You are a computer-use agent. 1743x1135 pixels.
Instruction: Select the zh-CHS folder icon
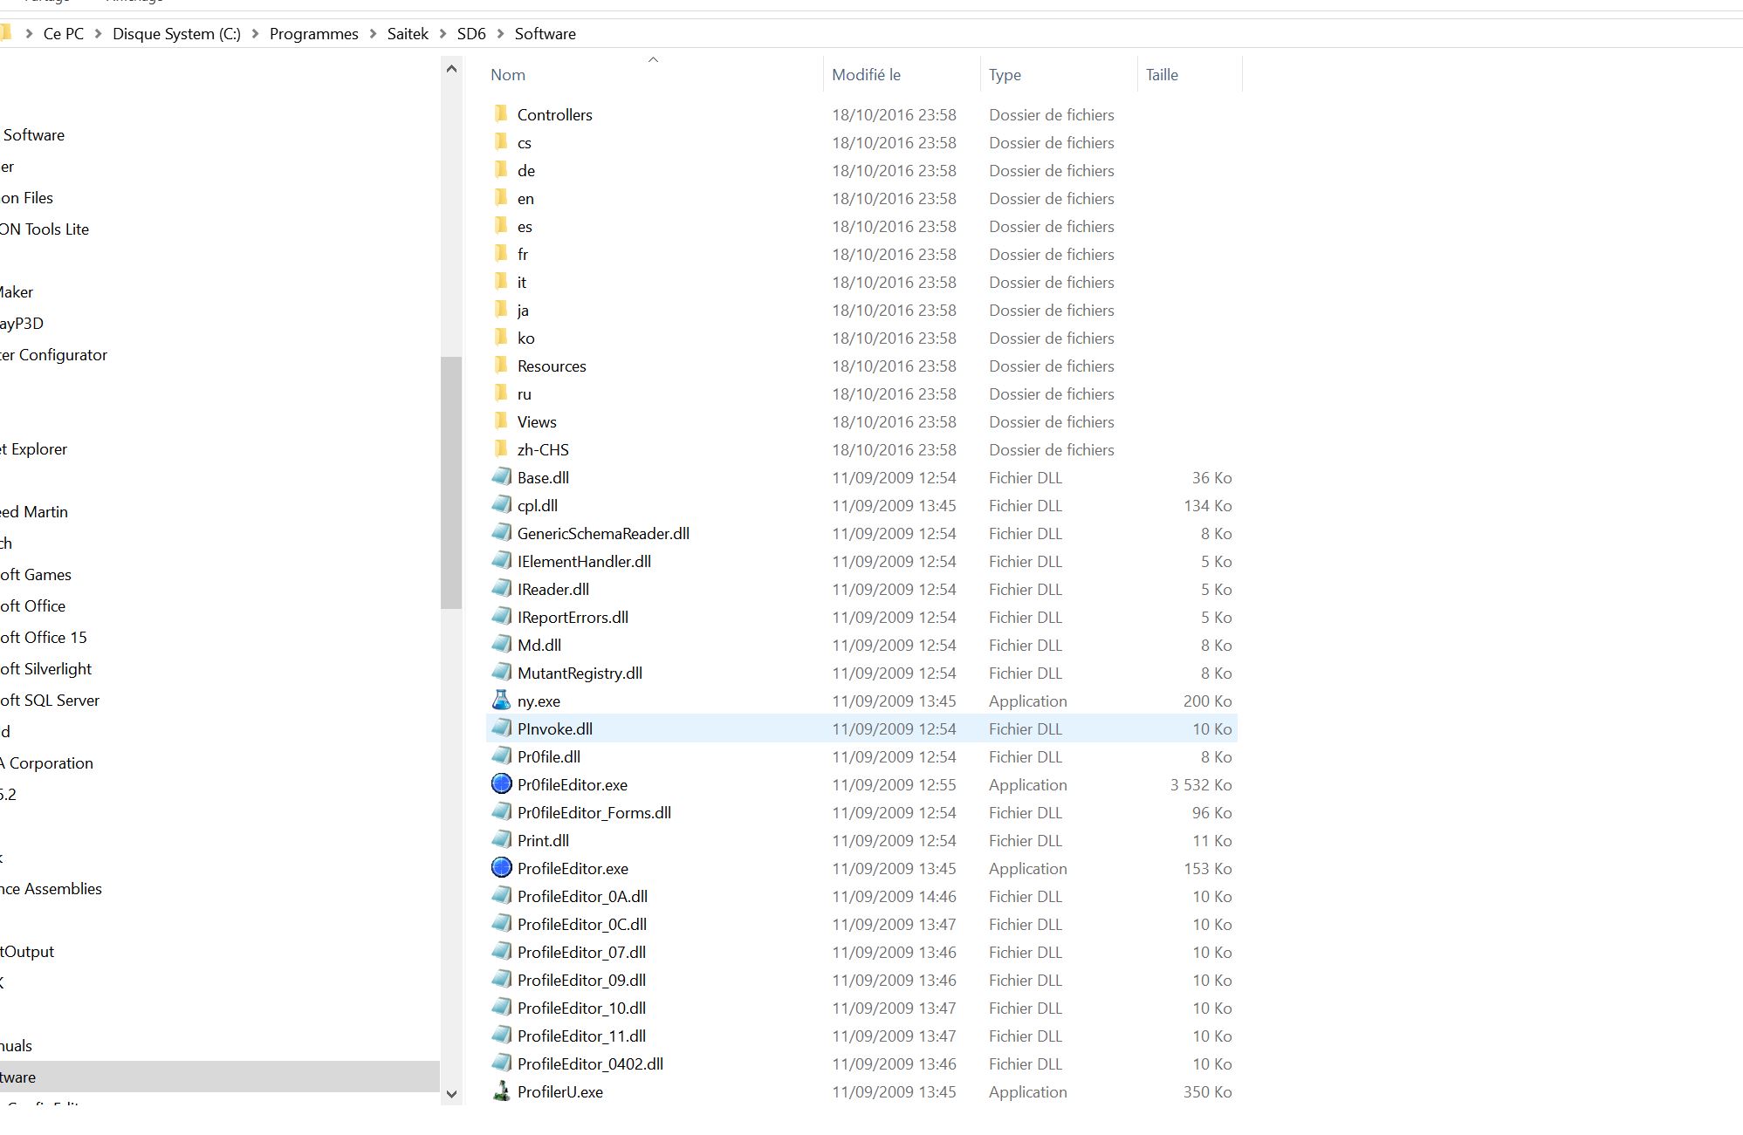coord(501,449)
